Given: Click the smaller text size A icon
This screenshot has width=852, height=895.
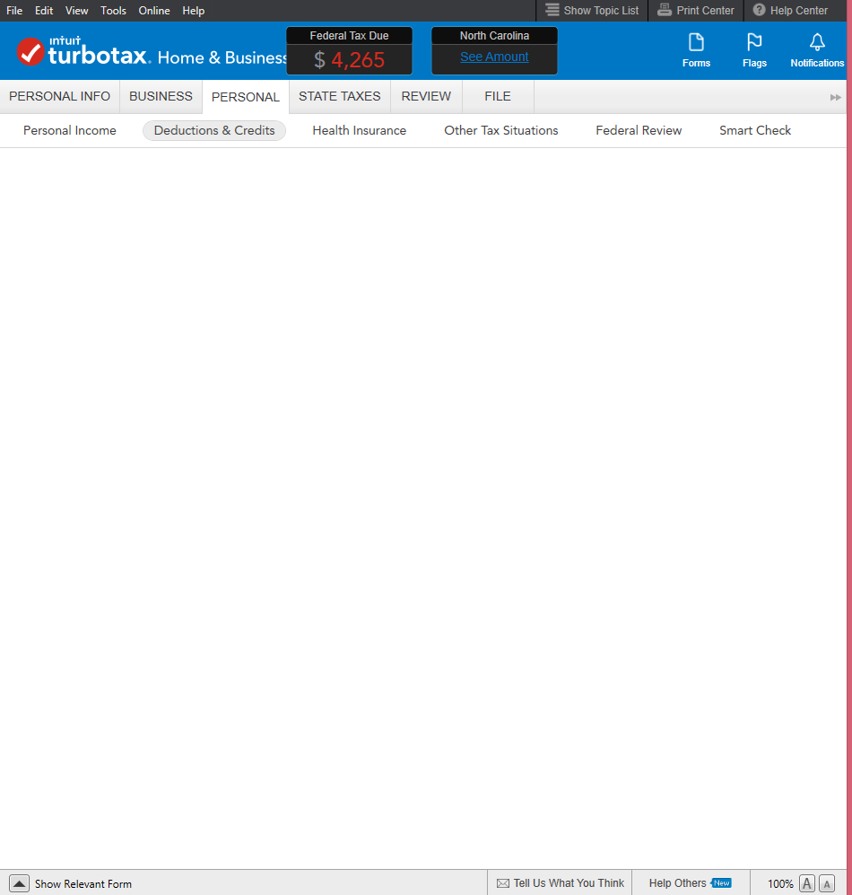Looking at the screenshot, I should pyautogui.click(x=827, y=883).
